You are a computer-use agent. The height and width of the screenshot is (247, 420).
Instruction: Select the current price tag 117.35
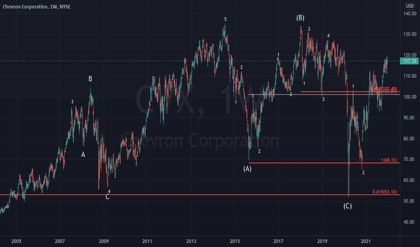[409, 61]
